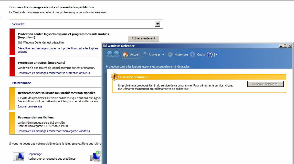
Task: Click the Defender help question mark icon
Action: coord(210,54)
